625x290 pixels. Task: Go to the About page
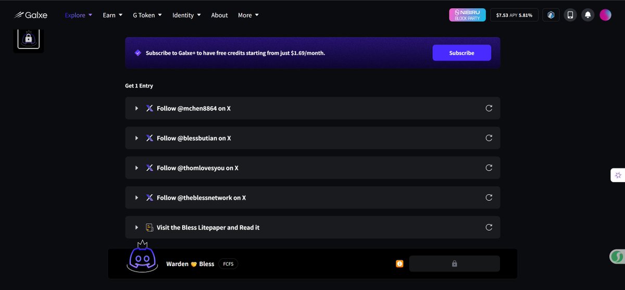[219, 15]
